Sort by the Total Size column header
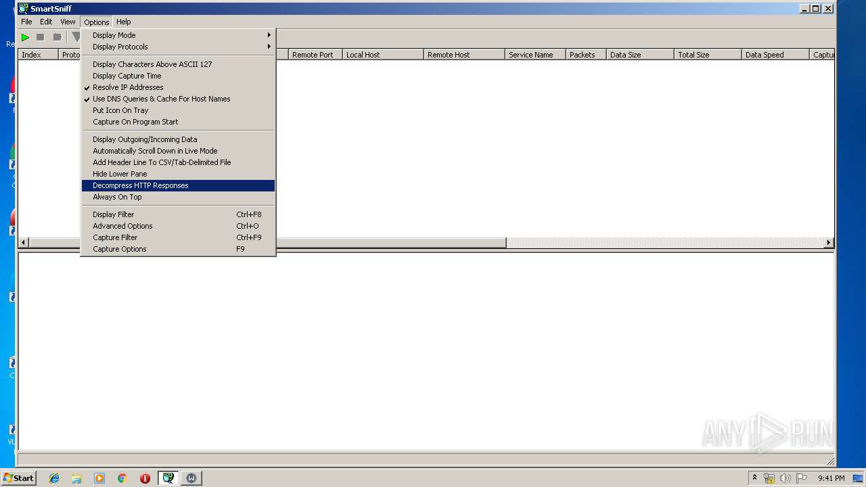 (708, 55)
